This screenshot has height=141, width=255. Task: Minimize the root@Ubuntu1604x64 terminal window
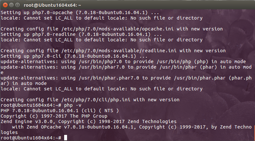(11, 5)
